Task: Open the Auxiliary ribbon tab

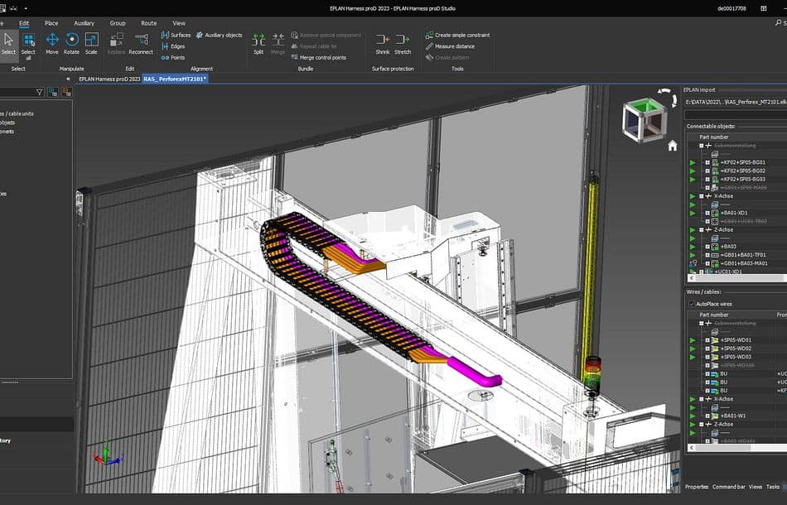Action: 84,23
